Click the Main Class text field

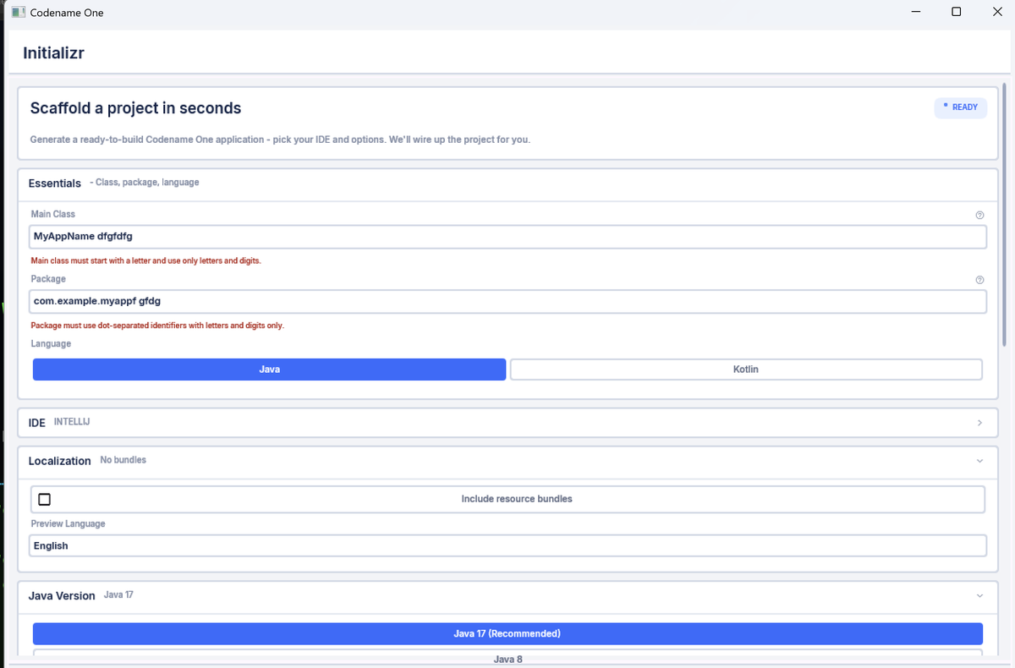point(507,237)
